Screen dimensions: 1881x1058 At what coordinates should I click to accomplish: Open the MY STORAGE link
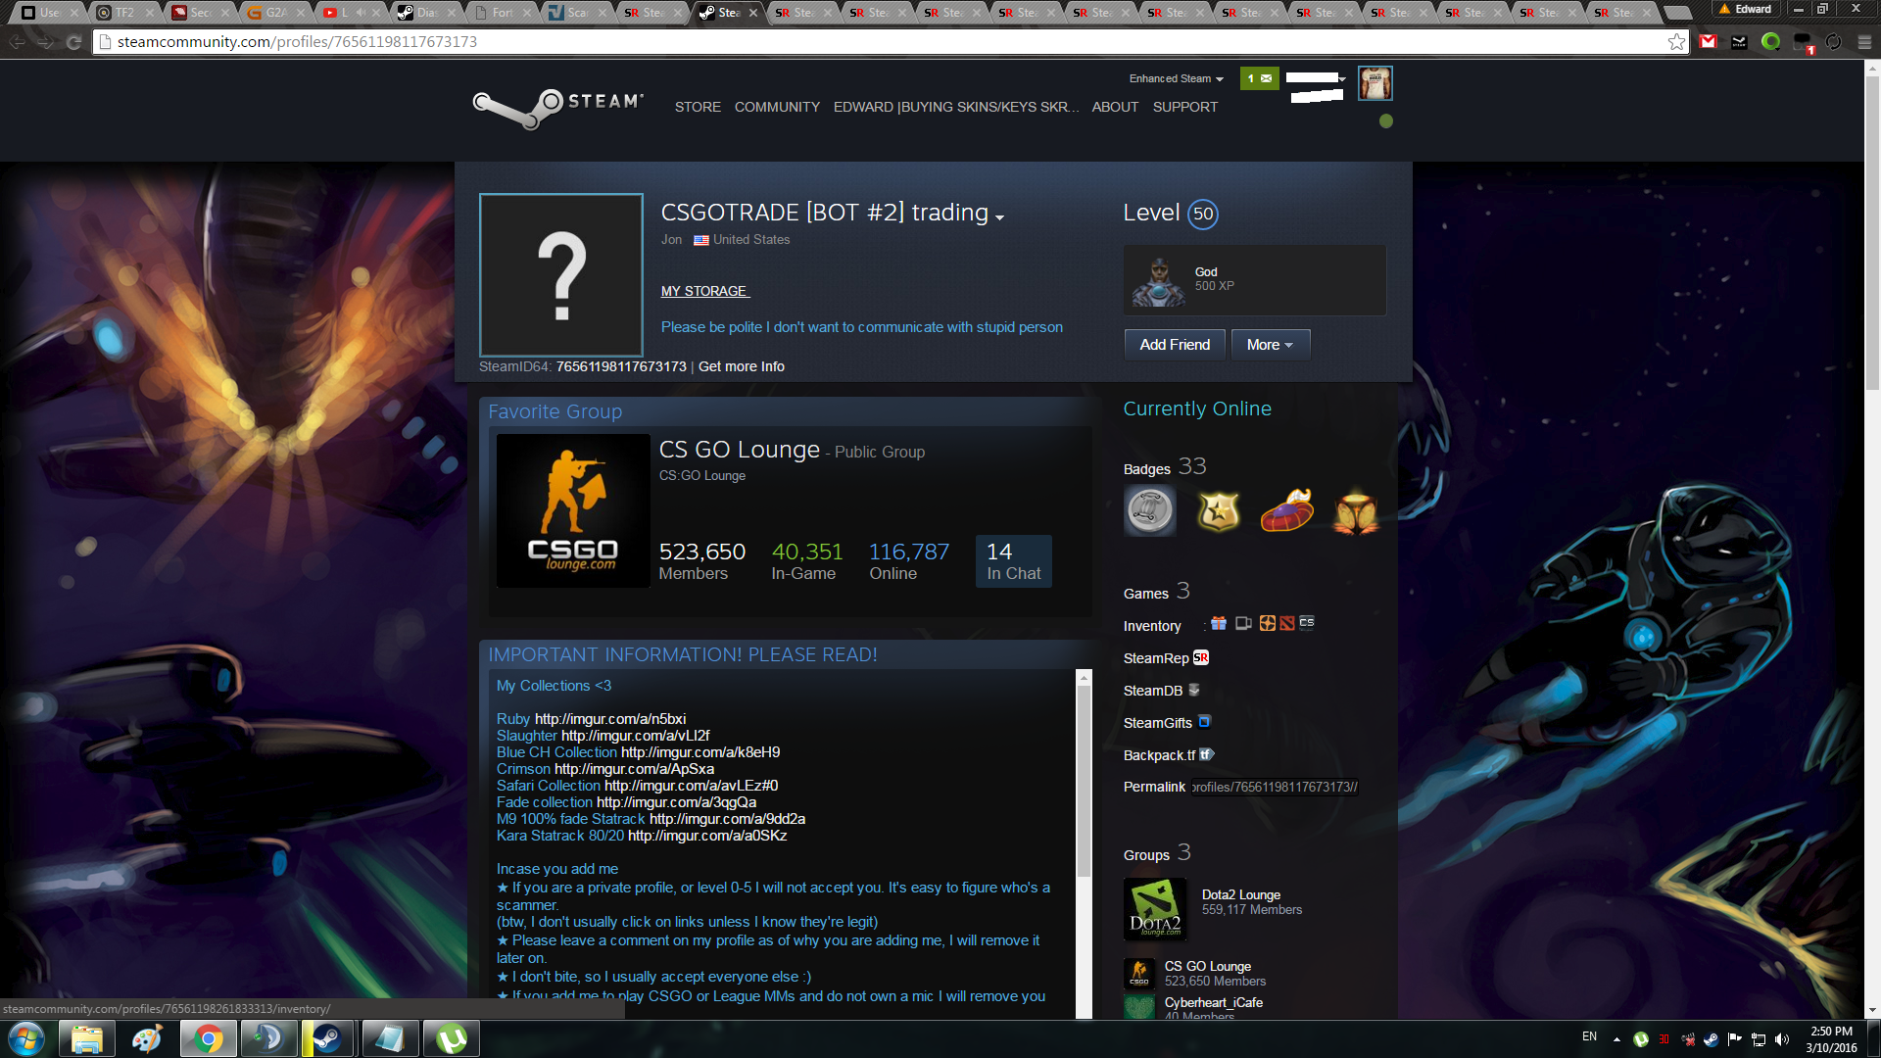(x=704, y=291)
